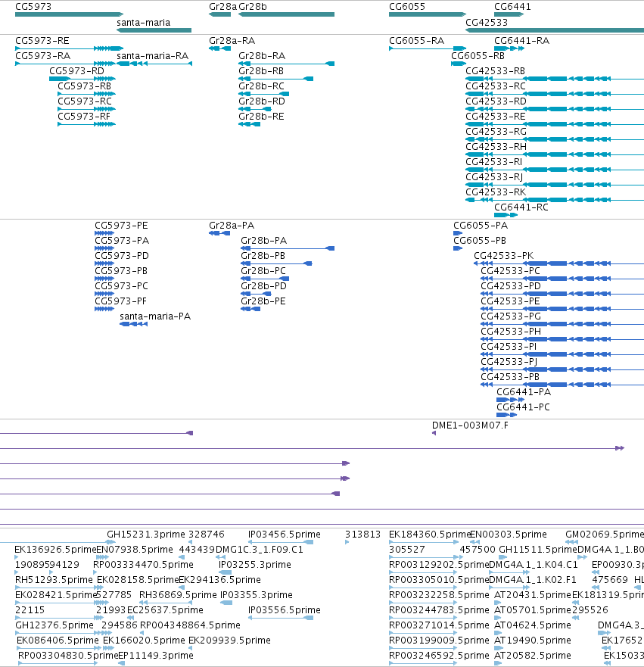Select the CG6055 gene bar
The width and height of the screenshot is (644, 667).
tap(428, 14)
